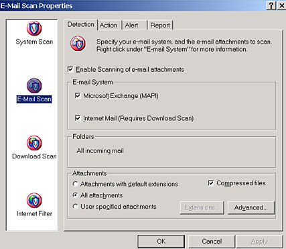Select the E-Mail Scan shield icon
The image size is (286, 249).
click(34, 86)
